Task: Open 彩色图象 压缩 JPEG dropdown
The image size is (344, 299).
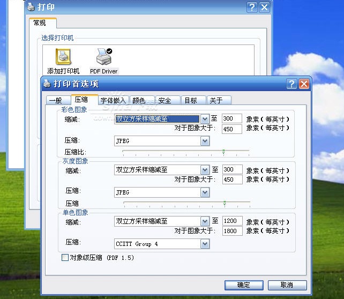Action: [205, 141]
